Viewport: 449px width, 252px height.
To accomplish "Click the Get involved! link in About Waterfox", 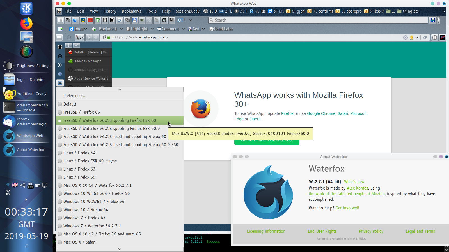I will coord(347,208).
